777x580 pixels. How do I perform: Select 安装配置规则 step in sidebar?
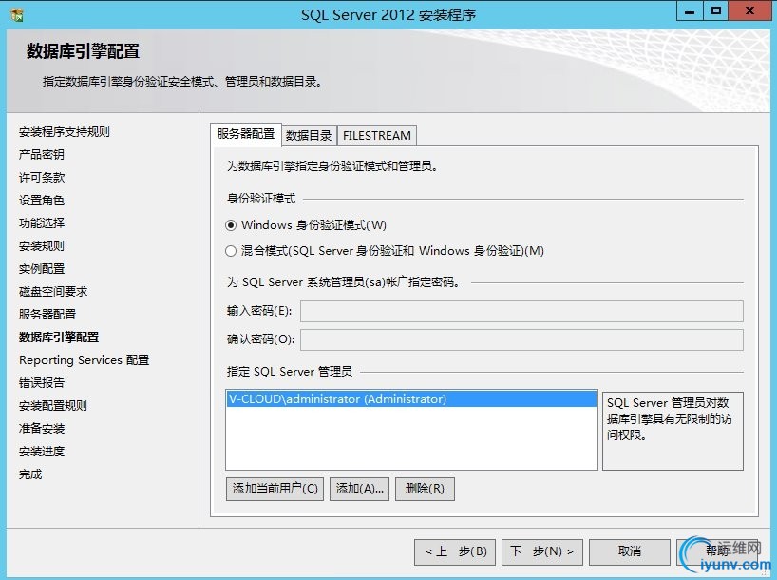coord(53,406)
